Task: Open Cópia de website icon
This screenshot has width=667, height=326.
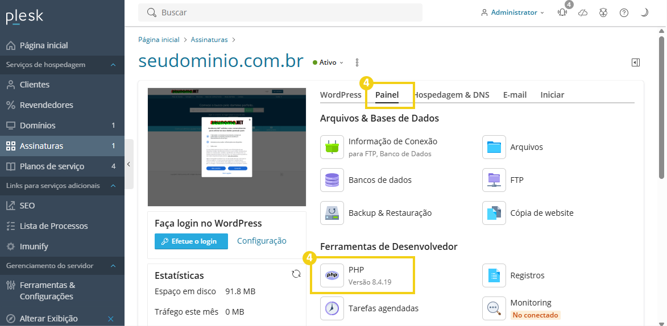Action: click(494, 213)
